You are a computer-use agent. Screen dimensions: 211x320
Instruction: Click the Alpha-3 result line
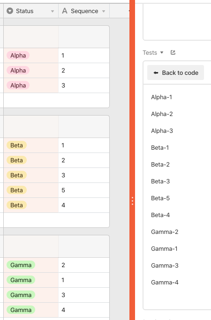162,131
